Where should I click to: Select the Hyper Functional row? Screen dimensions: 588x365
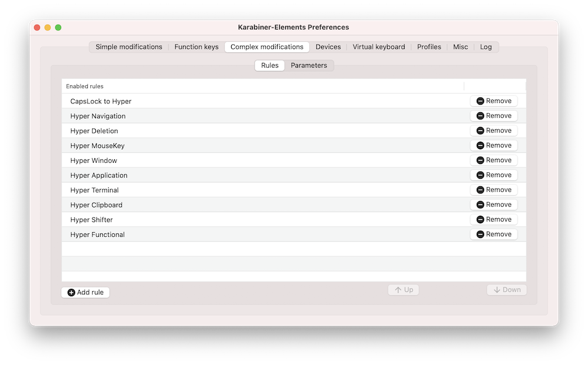[x=293, y=234]
